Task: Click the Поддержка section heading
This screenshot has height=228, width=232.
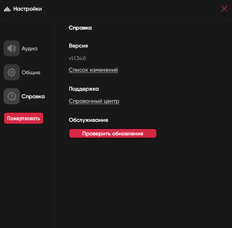Action: [x=84, y=89]
